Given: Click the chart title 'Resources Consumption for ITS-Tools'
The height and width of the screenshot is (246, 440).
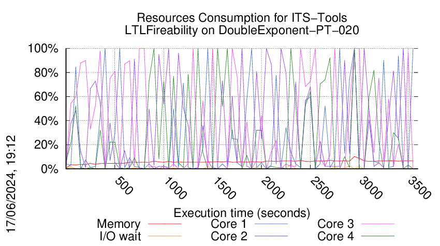Looking at the screenshot, I should [242, 18].
